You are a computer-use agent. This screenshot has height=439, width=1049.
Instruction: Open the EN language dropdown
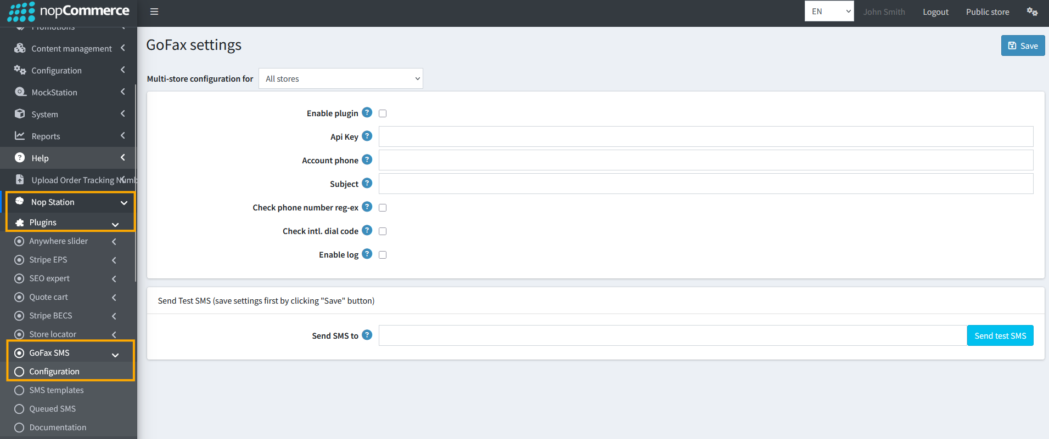(829, 11)
